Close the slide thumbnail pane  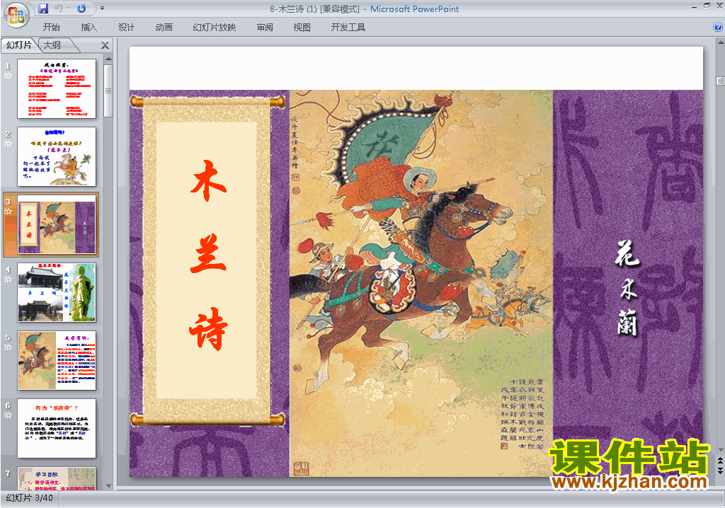point(105,45)
